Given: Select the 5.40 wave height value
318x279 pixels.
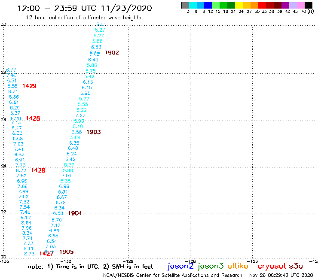Looking at the screenshot, I should coord(78,127).
